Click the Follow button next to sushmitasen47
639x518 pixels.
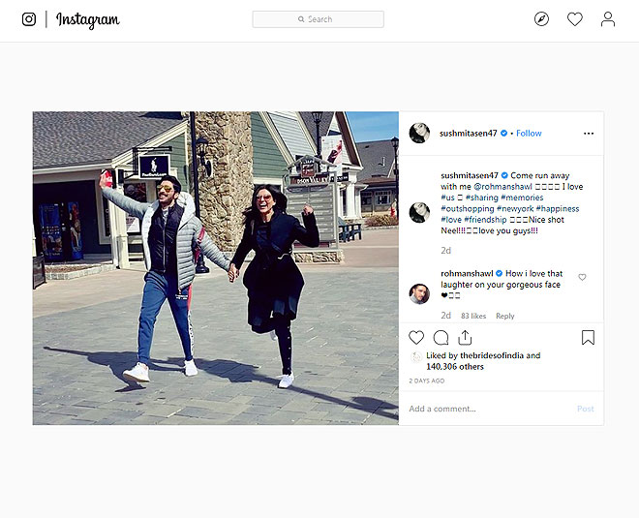[529, 134]
